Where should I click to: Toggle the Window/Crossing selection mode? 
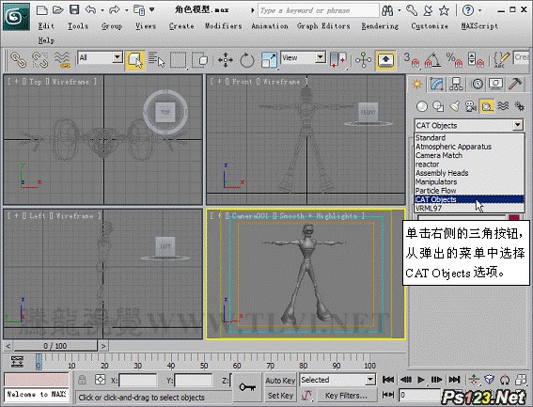[199, 59]
